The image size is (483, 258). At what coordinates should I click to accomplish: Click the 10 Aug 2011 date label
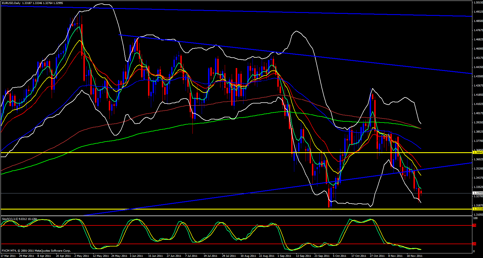(248, 256)
